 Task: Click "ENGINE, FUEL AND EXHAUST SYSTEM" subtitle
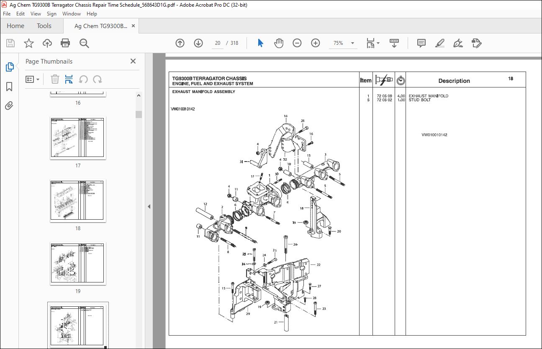(213, 83)
